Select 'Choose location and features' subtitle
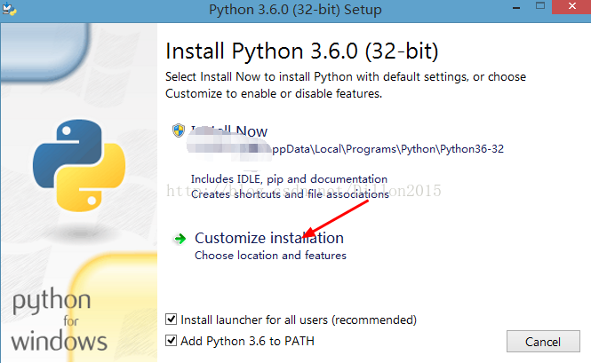591x363 pixels. pyautogui.click(x=270, y=256)
